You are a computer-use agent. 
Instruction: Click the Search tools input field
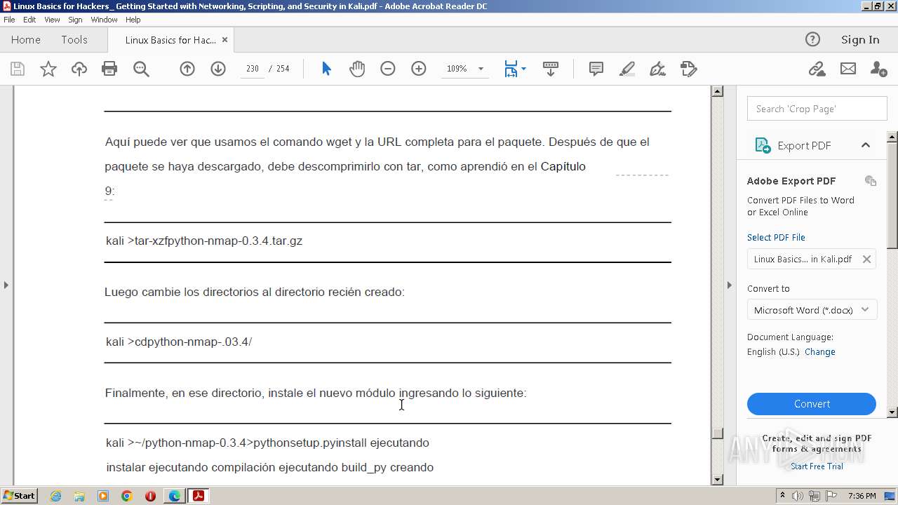click(817, 109)
